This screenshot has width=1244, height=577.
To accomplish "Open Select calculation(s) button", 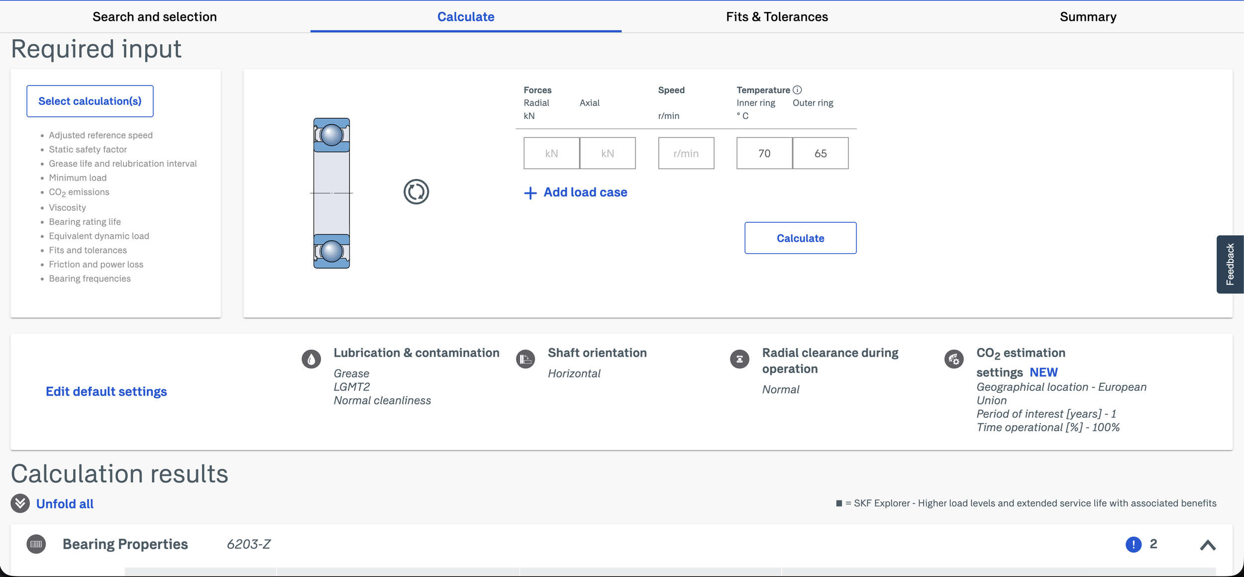I will pos(90,101).
